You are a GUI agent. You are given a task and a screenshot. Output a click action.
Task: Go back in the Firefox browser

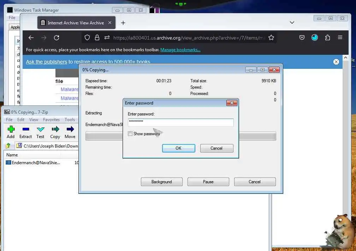tap(31, 38)
